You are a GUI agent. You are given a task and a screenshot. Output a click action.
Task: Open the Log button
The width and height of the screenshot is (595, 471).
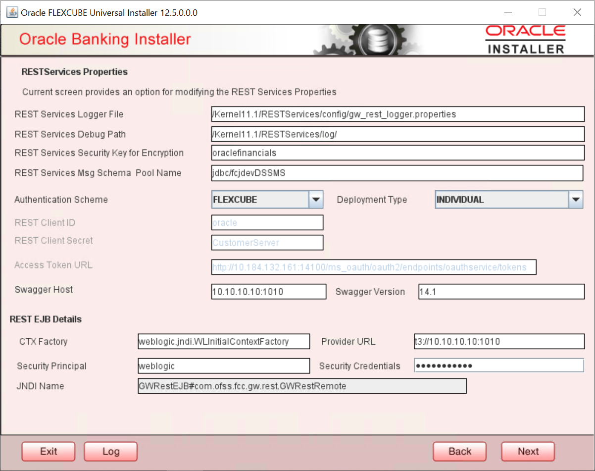coord(111,451)
